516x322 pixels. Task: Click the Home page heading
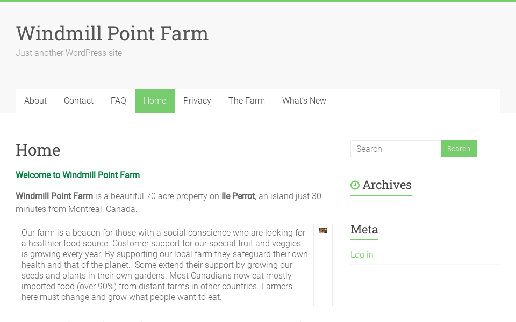[x=38, y=150]
